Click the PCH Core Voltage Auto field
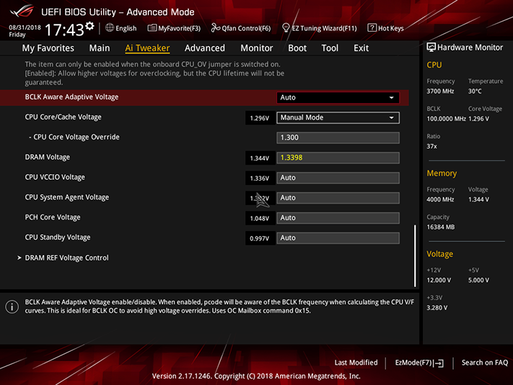The height and width of the screenshot is (385, 513). [338, 218]
